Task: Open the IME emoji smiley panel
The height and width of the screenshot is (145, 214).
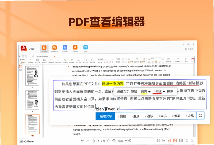Action: click(x=200, y=116)
